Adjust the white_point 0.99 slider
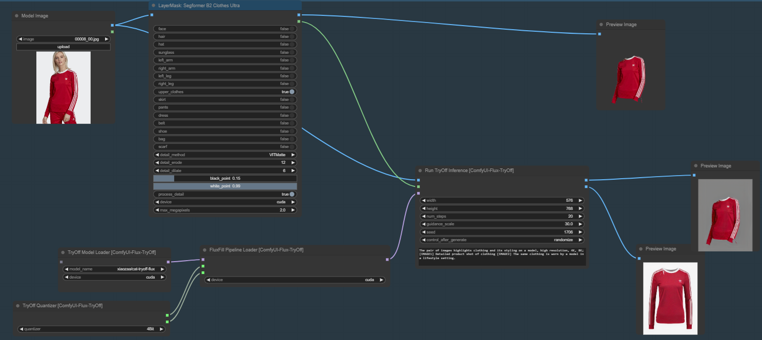 [x=225, y=186]
